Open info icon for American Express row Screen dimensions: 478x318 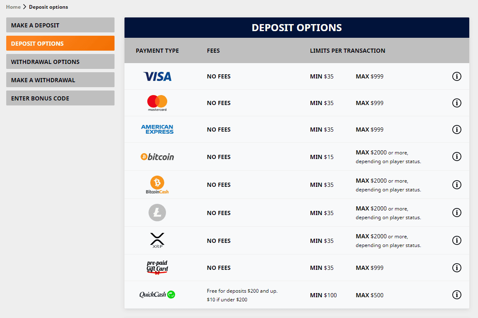pos(456,129)
